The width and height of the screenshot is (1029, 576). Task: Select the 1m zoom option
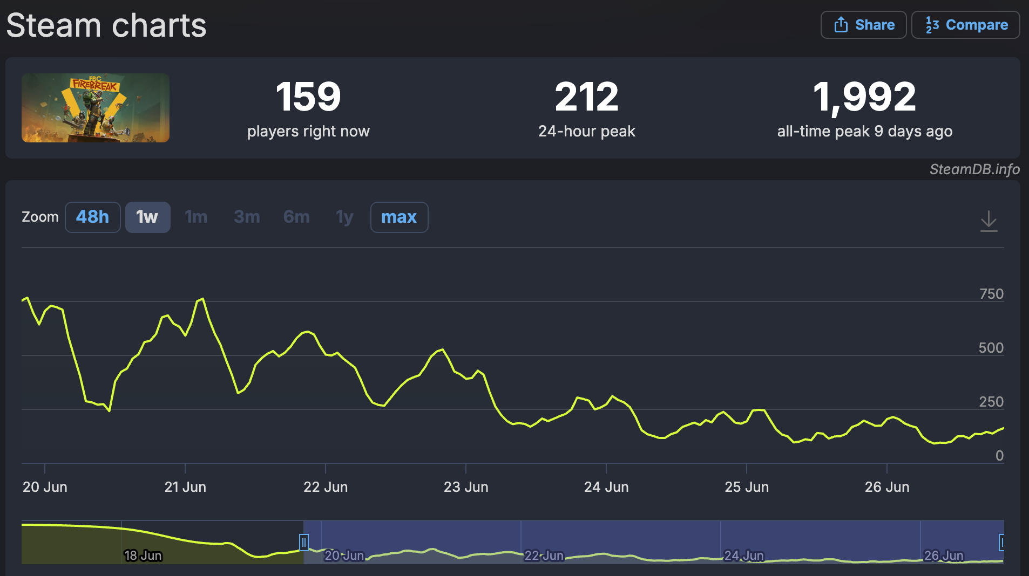tap(196, 217)
